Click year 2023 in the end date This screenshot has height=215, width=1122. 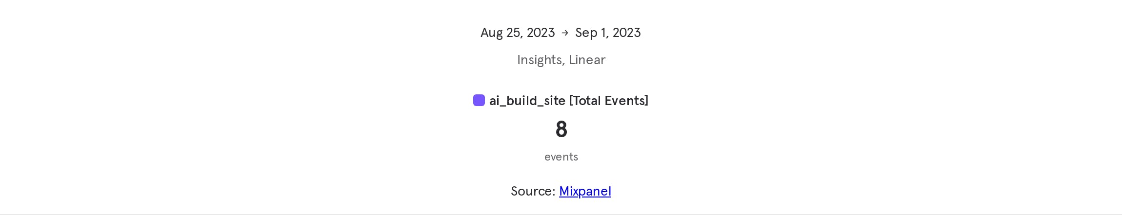click(x=626, y=33)
